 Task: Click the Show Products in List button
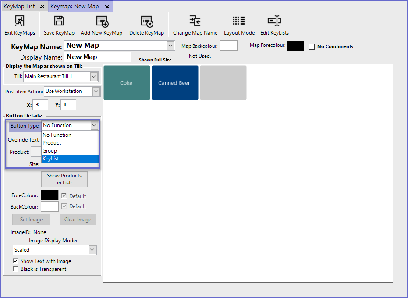coord(64,179)
